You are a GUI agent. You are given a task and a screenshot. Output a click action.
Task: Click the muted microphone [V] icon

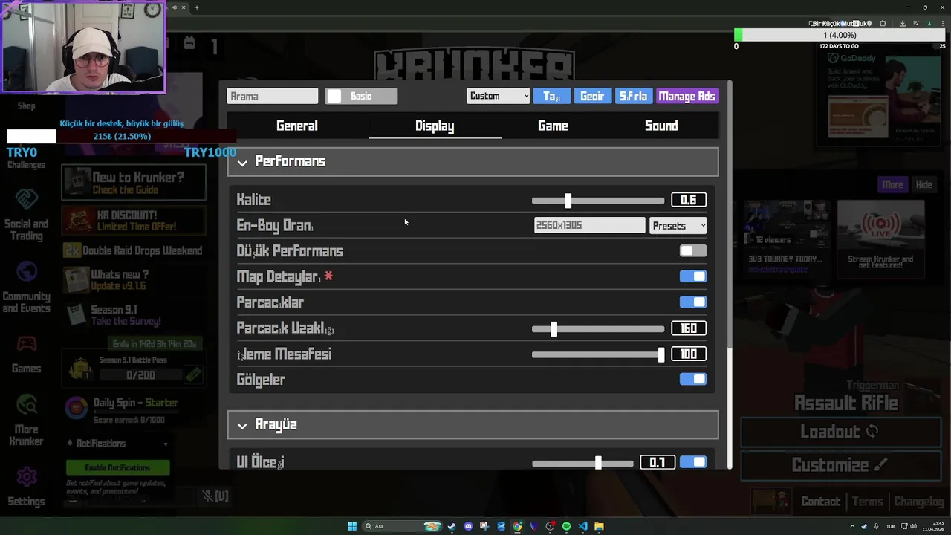click(215, 496)
